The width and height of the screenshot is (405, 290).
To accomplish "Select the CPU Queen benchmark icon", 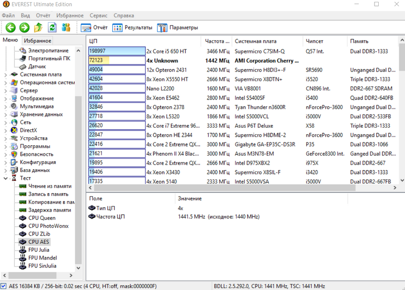I will tap(22, 218).
